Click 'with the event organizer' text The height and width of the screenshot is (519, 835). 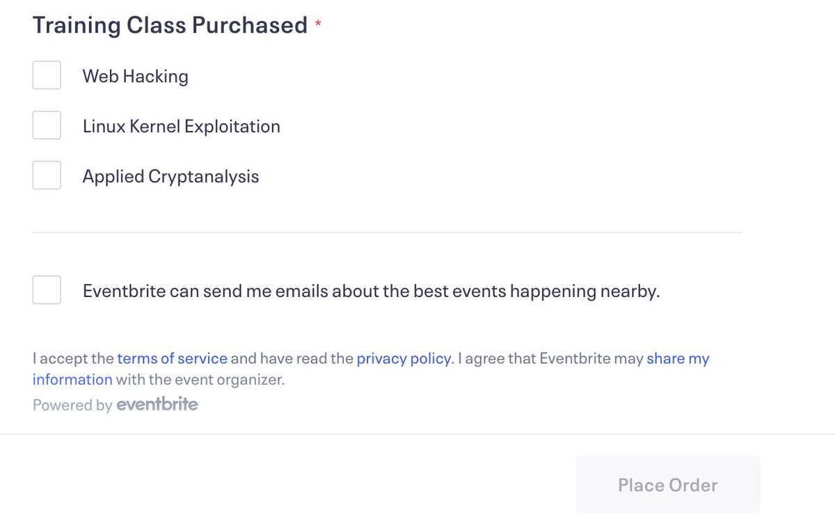[x=200, y=380]
